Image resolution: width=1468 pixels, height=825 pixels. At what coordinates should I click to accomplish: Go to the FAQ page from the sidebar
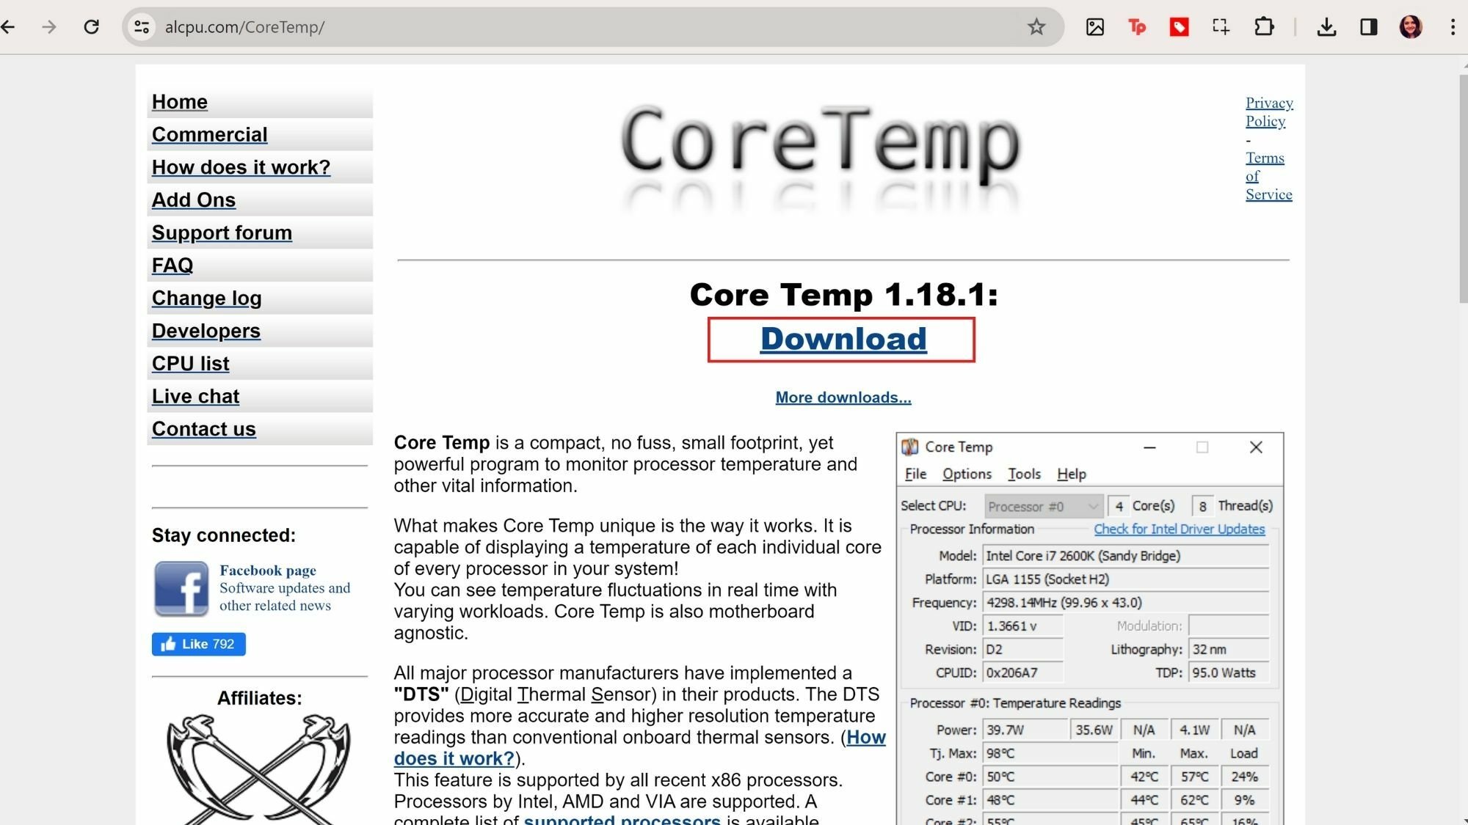[172, 265]
